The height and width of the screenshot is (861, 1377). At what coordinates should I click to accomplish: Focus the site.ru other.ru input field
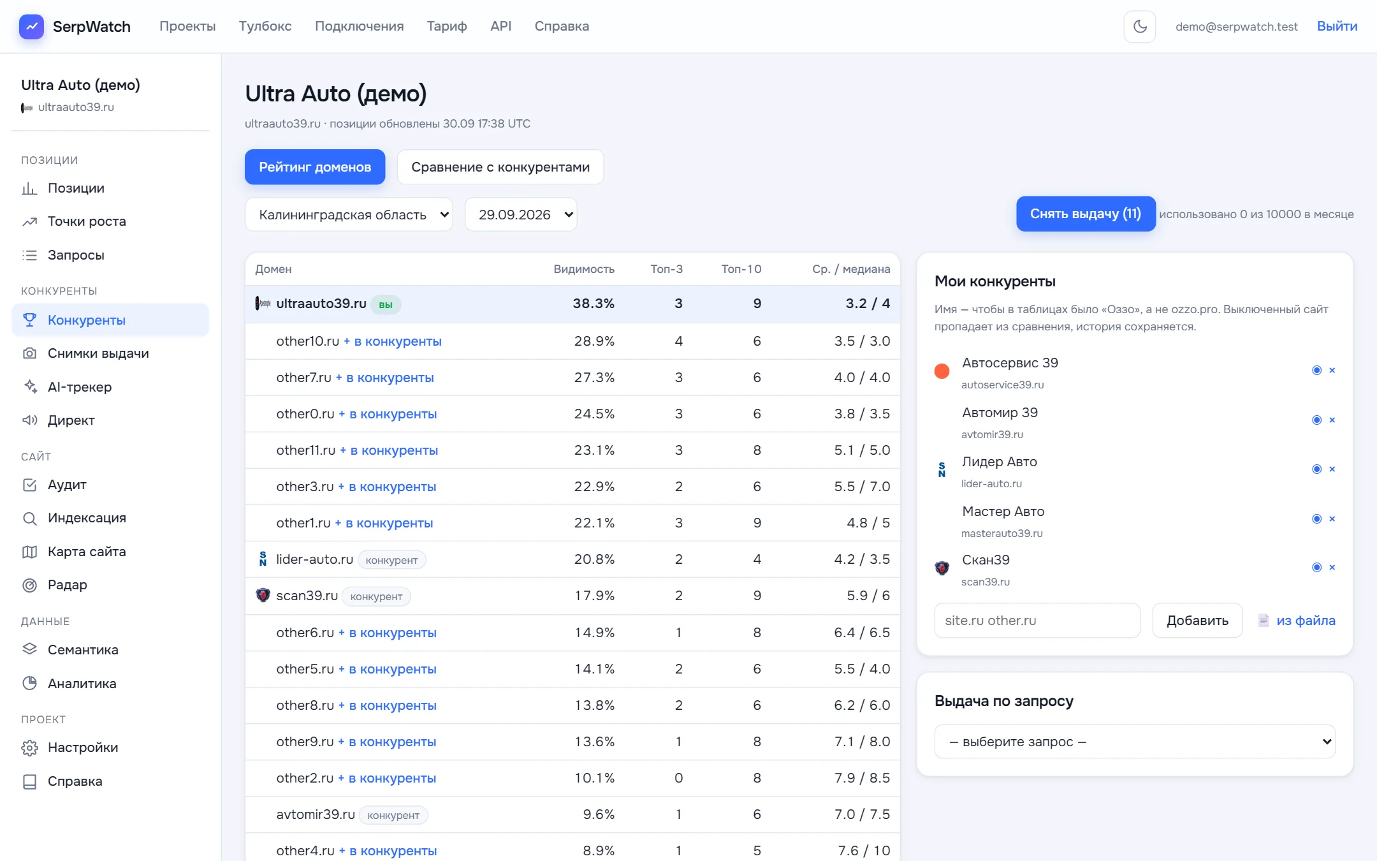(1037, 621)
